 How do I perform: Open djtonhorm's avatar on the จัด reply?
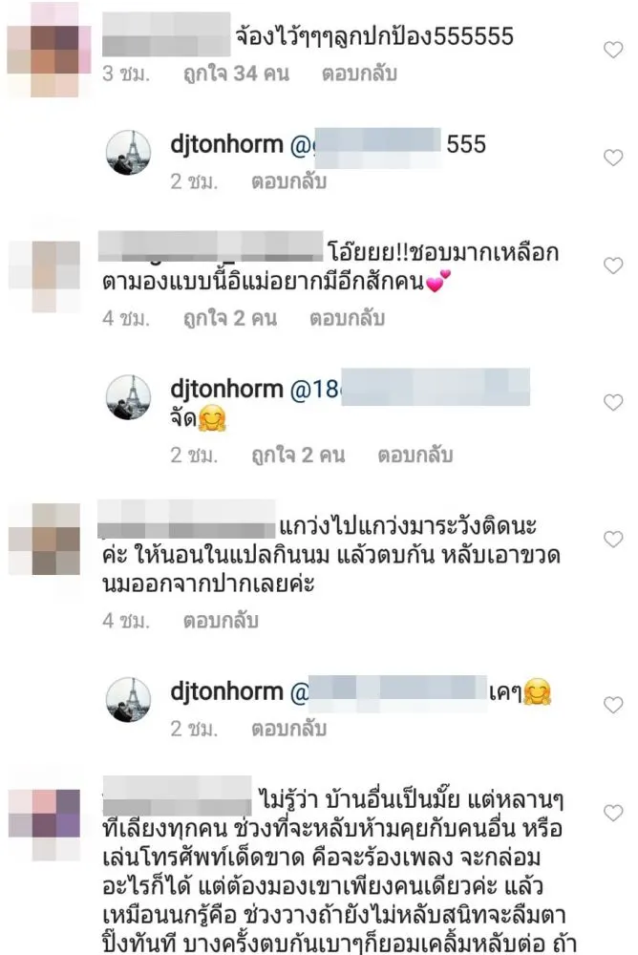coord(129,397)
